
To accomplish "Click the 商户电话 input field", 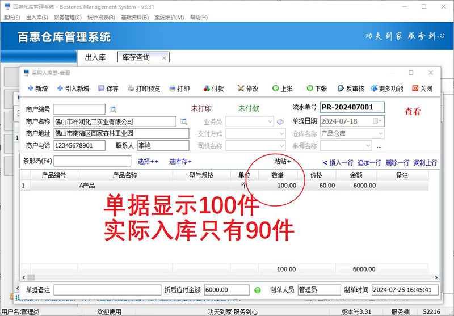I will (79, 146).
